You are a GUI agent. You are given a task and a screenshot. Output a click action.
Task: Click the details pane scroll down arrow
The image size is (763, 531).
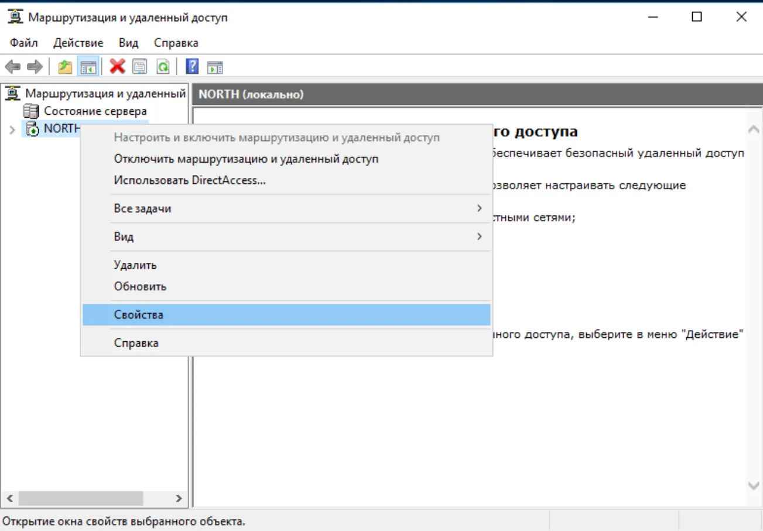tap(754, 485)
